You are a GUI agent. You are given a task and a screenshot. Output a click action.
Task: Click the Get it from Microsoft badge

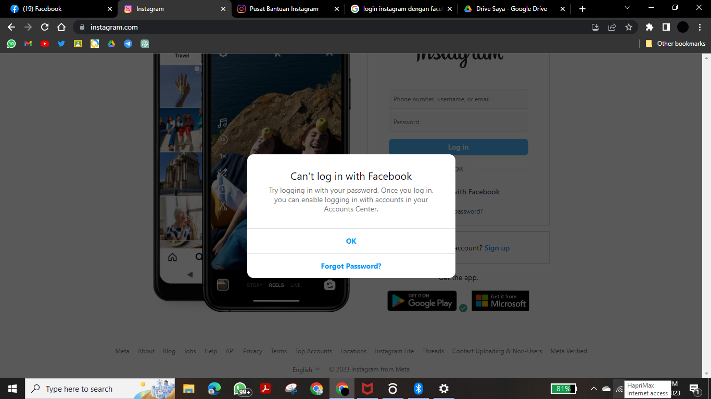point(500,301)
